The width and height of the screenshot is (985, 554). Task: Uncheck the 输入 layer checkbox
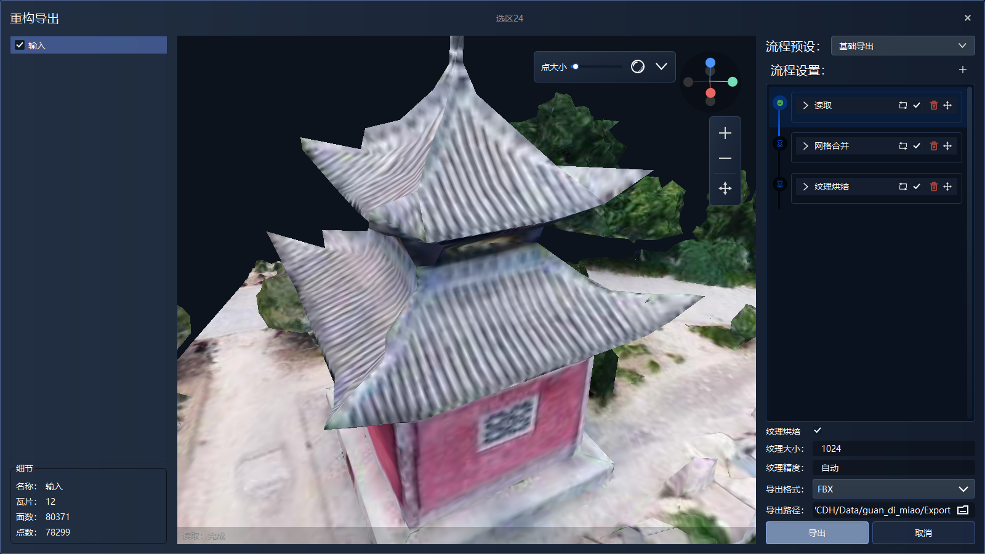(20, 45)
